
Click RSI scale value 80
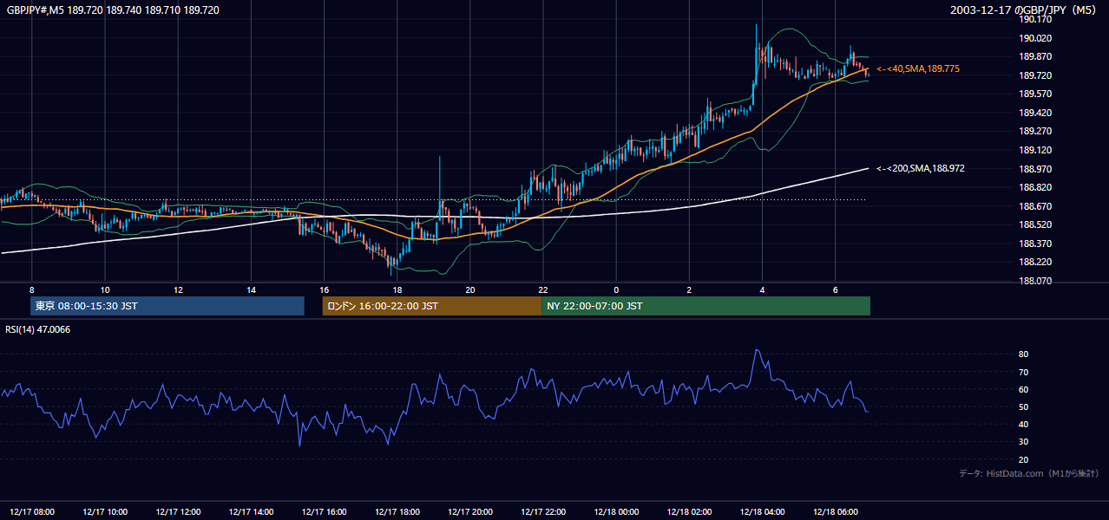click(x=1024, y=354)
